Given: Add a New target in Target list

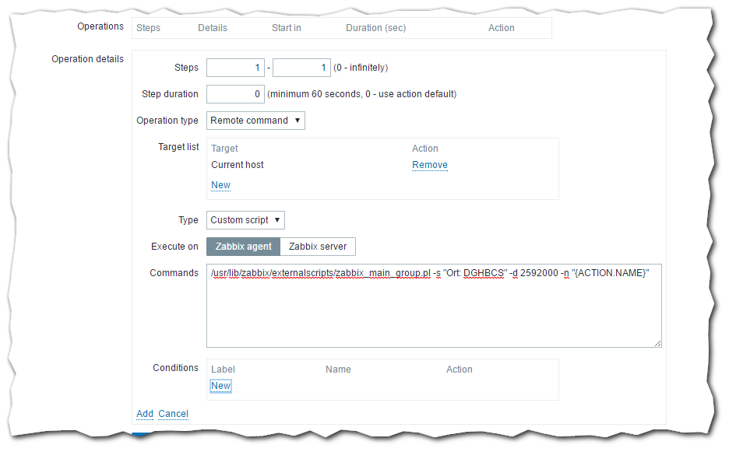Looking at the screenshot, I should (x=220, y=185).
